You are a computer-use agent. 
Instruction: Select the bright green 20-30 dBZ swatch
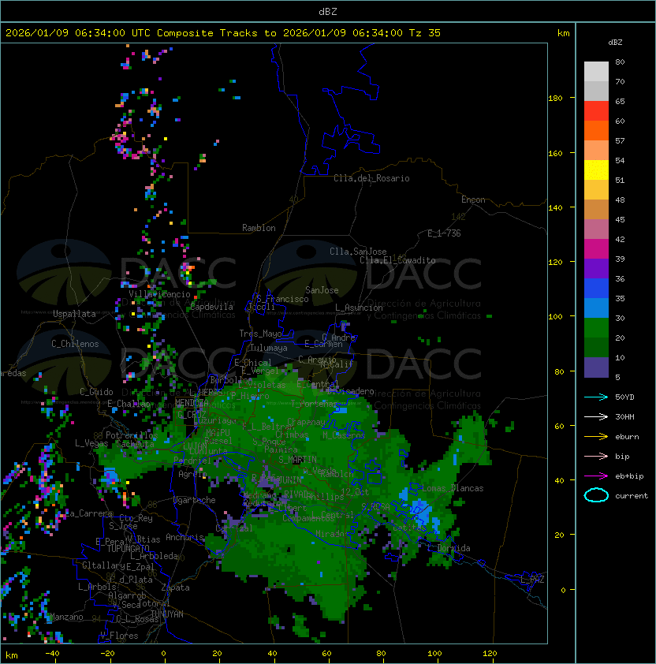click(x=596, y=328)
